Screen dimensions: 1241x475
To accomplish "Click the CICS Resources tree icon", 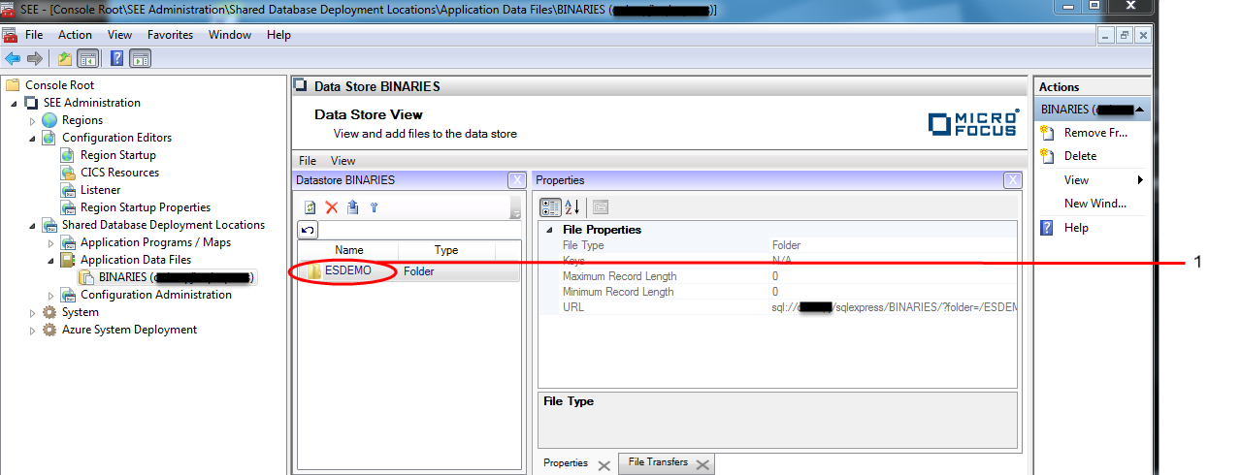I will [x=68, y=173].
